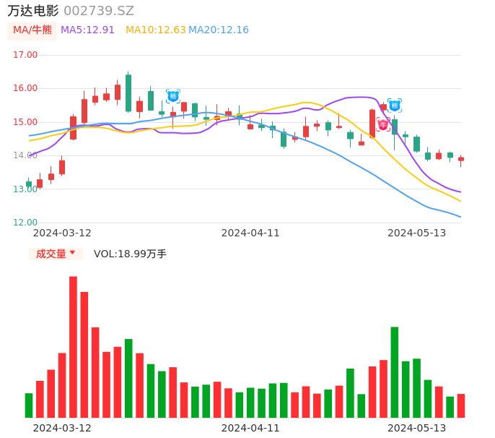
Task: Open the 成交量 indicator dropdown
Action: click(56, 254)
